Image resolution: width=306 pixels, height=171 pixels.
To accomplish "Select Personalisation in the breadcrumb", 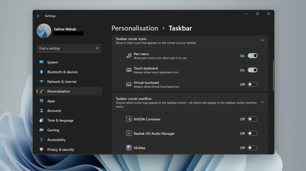I will point(135,28).
